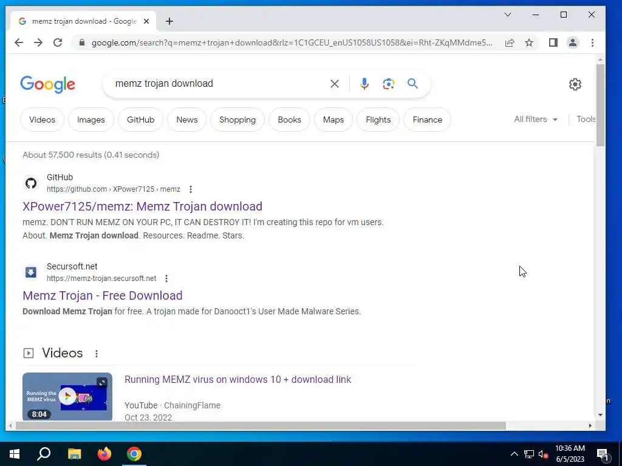Open the Securesoft result options menu
This screenshot has width=622, height=466.
[166, 279]
